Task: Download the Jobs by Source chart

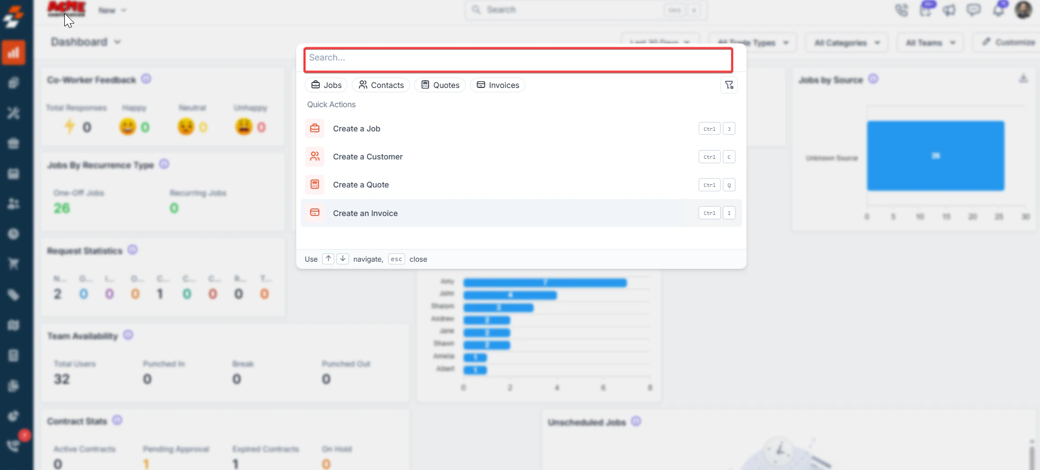Action: point(1023,79)
